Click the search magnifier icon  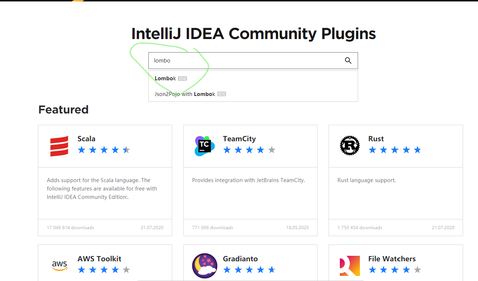tap(348, 61)
